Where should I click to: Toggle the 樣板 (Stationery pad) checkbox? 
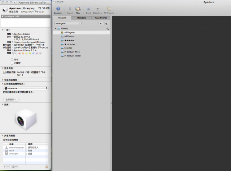[12, 59]
